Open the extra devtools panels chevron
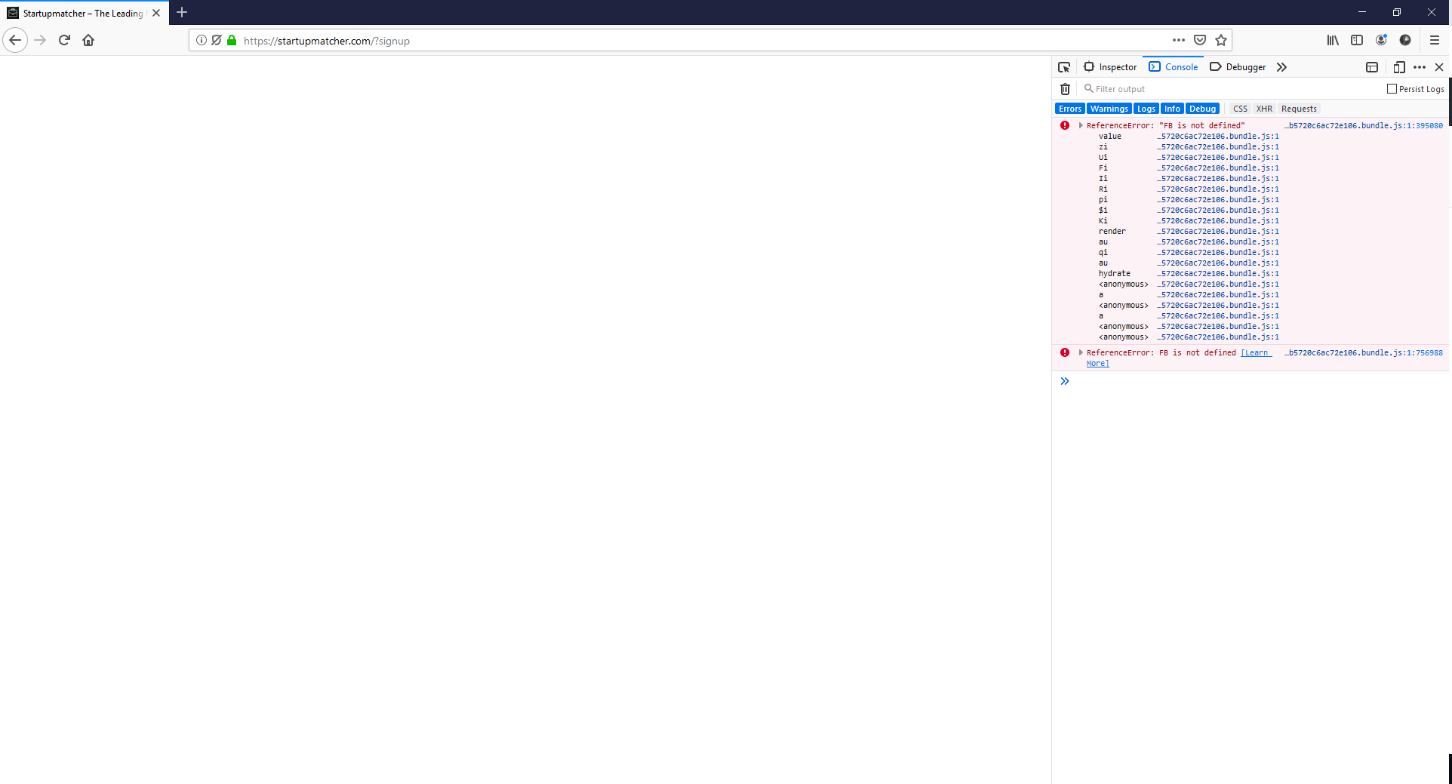 pyautogui.click(x=1281, y=67)
